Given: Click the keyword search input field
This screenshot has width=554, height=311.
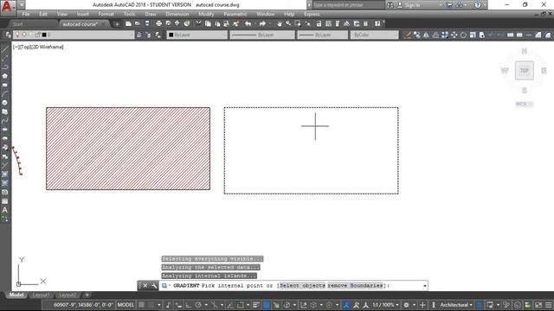Looking at the screenshot, I should point(348,5).
